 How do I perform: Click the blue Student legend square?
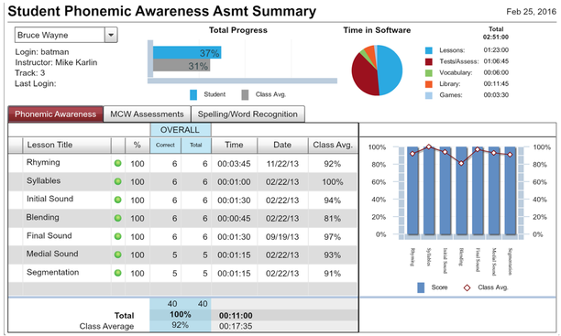pyautogui.click(x=193, y=94)
